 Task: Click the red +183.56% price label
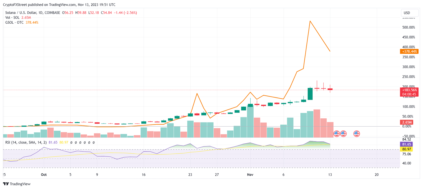(410, 90)
